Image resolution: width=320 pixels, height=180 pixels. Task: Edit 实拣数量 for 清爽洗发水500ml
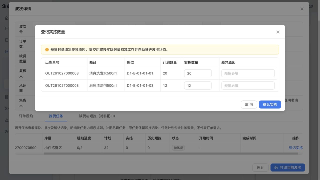198,73
